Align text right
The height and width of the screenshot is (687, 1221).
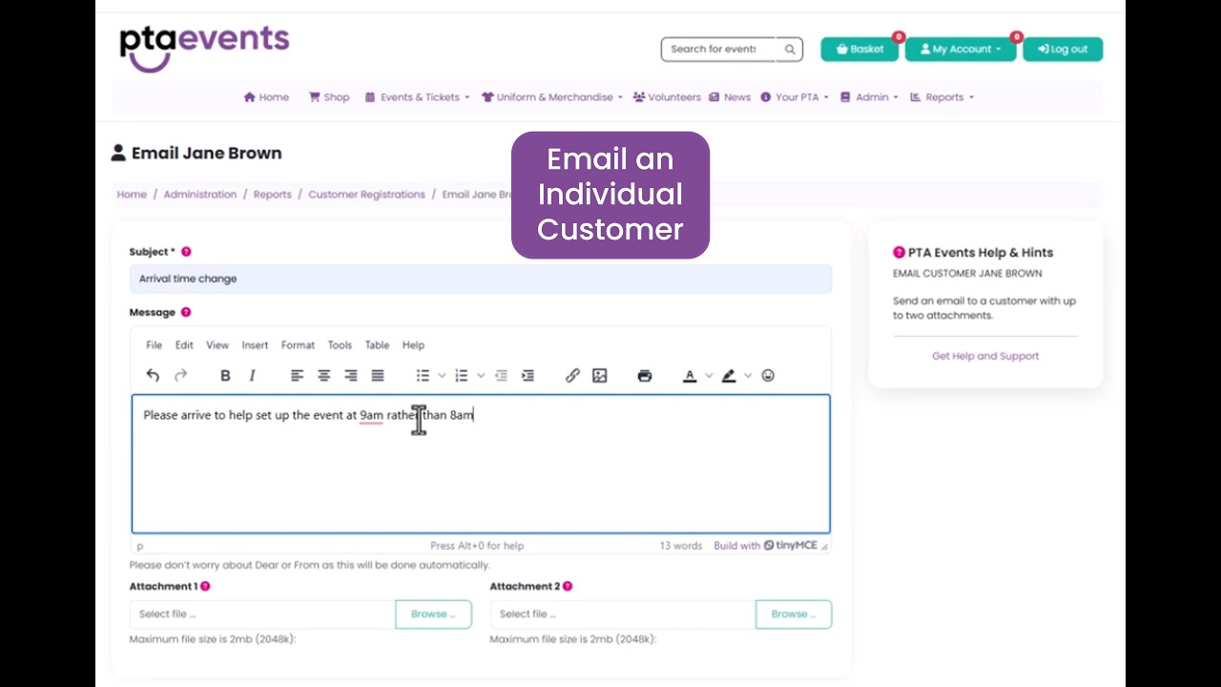pos(351,376)
